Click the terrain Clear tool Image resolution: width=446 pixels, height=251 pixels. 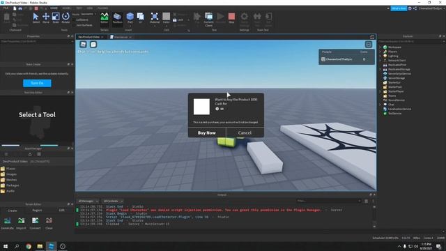tap(49, 223)
